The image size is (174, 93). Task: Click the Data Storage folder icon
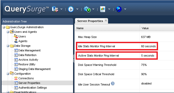(12, 46)
